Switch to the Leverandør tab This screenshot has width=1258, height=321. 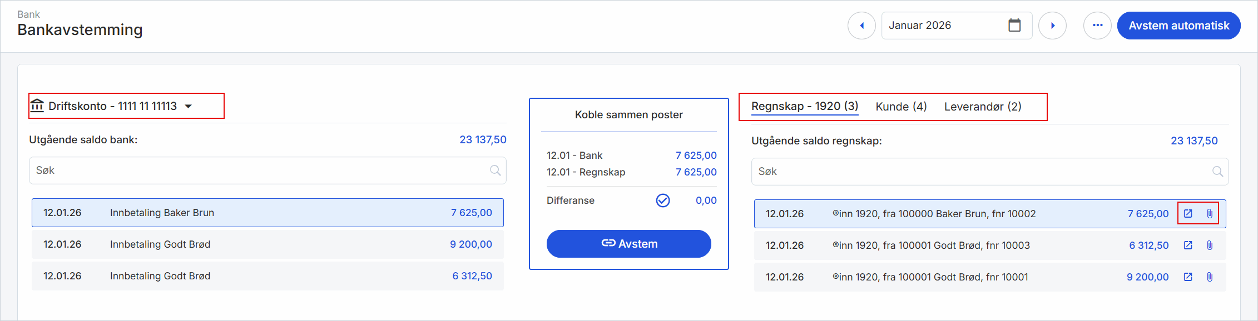click(983, 106)
